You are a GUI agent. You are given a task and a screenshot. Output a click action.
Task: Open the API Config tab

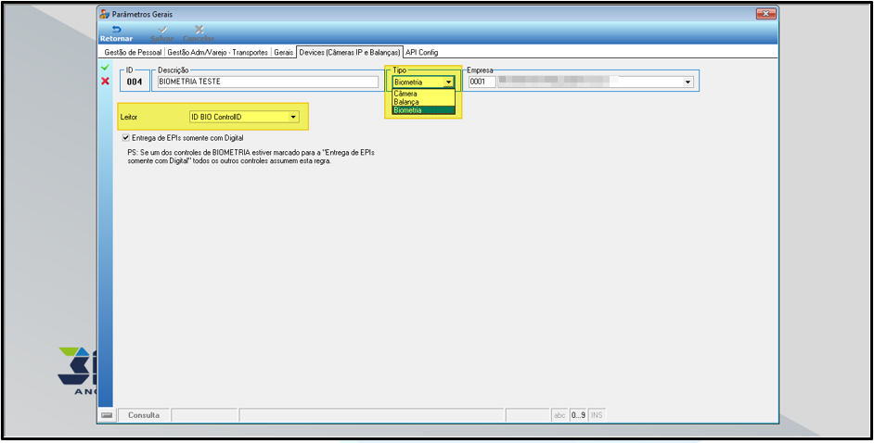[x=421, y=52]
